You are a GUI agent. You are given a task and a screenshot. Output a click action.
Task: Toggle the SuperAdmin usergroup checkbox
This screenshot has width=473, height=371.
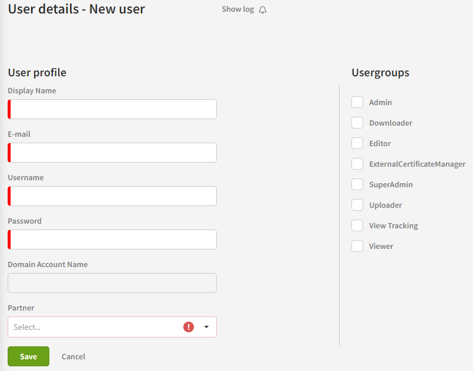(357, 185)
